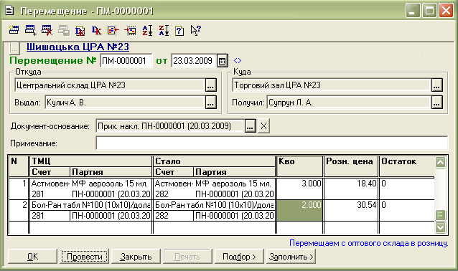This screenshot has height=271, width=458.
Task: Click the disabled Печать button
Action: tap(187, 257)
